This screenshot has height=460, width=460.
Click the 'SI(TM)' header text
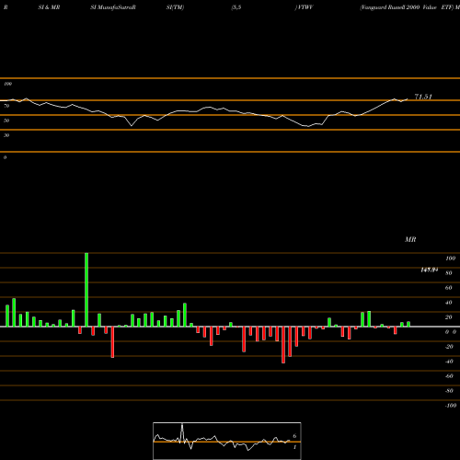click(175, 7)
